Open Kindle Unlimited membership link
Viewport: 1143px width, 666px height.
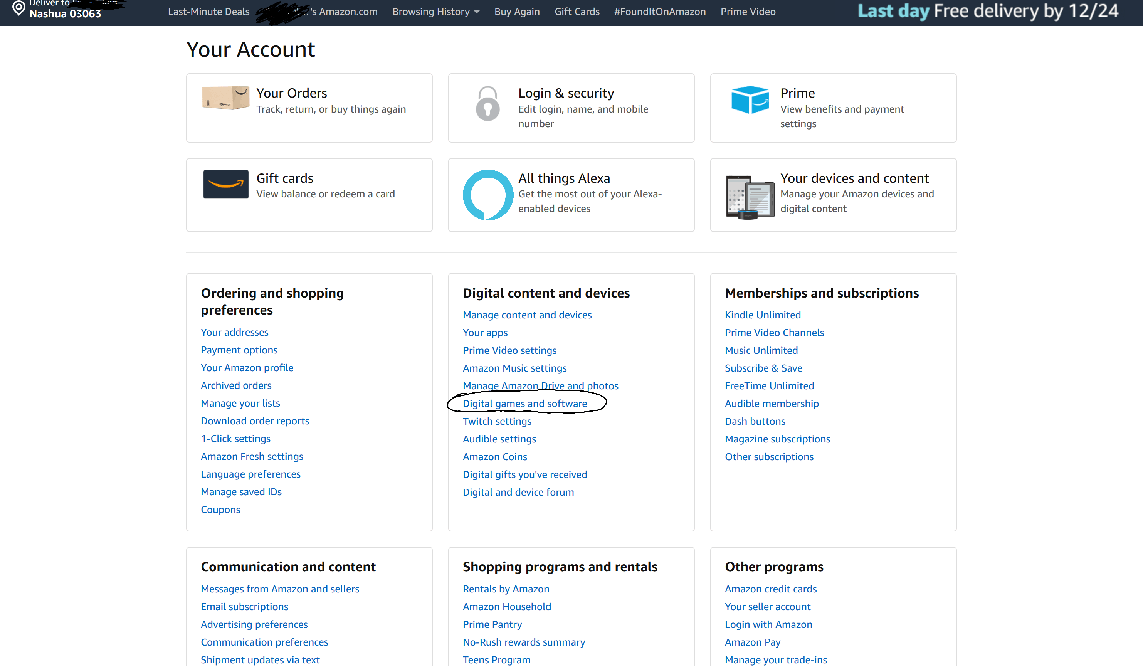pyautogui.click(x=763, y=315)
